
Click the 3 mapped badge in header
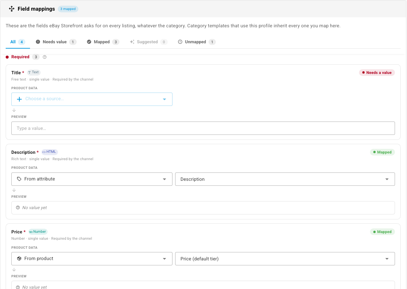pos(68,9)
